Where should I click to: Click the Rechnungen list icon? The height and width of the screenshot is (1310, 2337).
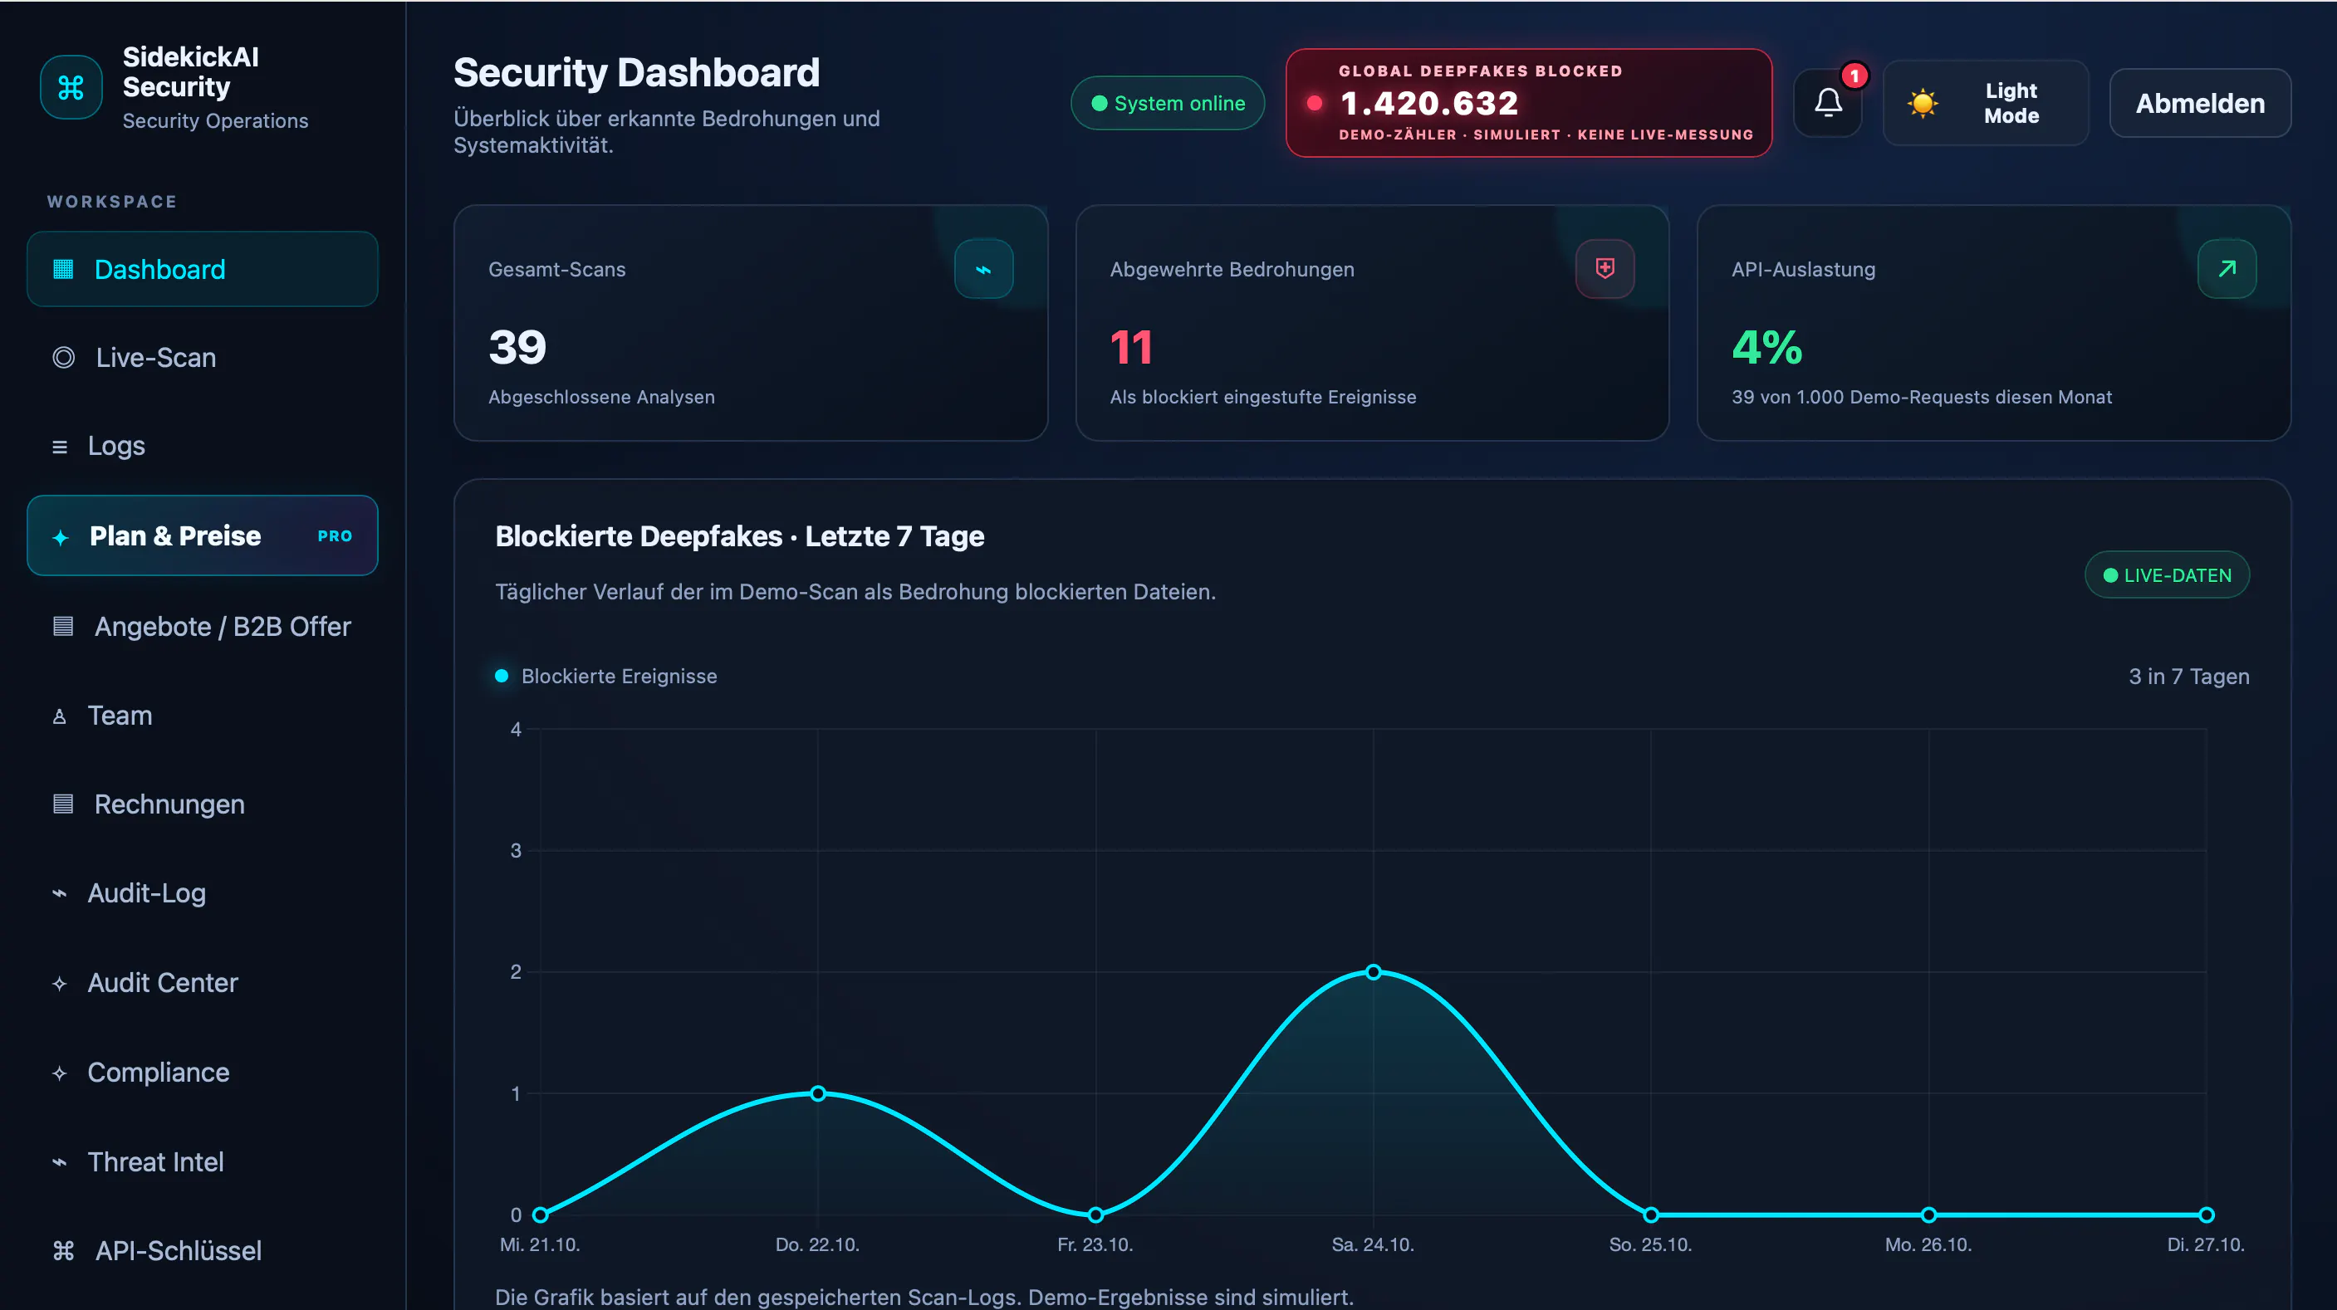coord(63,804)
